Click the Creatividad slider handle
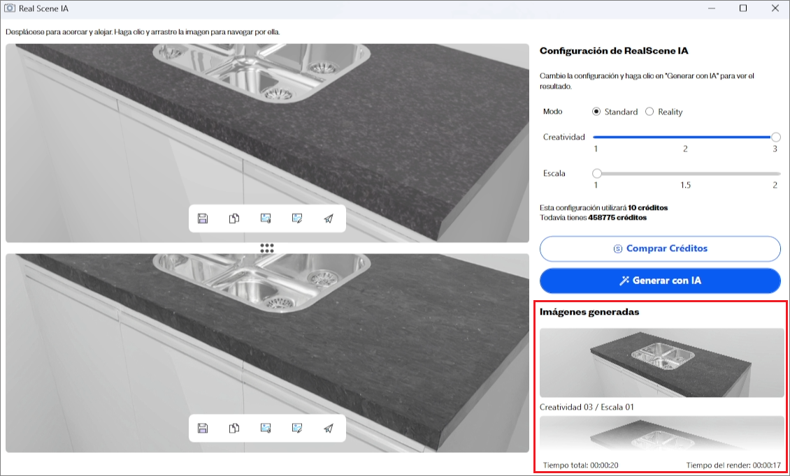This screenshot has width=790, height=476. [x=775, y=137]
